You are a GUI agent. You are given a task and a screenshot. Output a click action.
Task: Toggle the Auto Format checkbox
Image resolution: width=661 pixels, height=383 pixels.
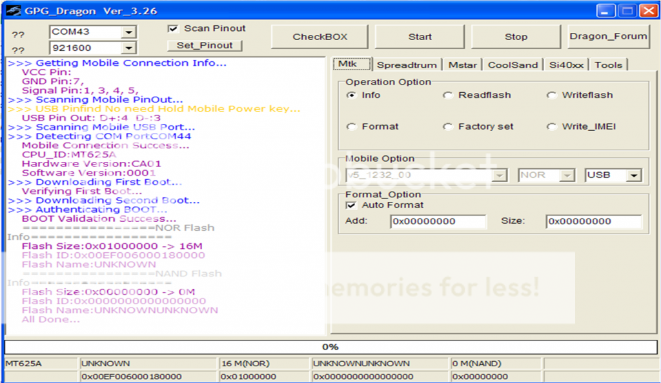point(352,205)
